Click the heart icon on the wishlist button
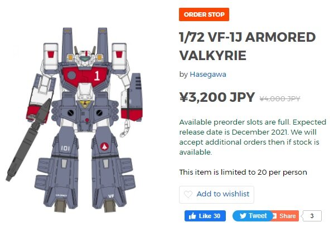 [188, 194]
